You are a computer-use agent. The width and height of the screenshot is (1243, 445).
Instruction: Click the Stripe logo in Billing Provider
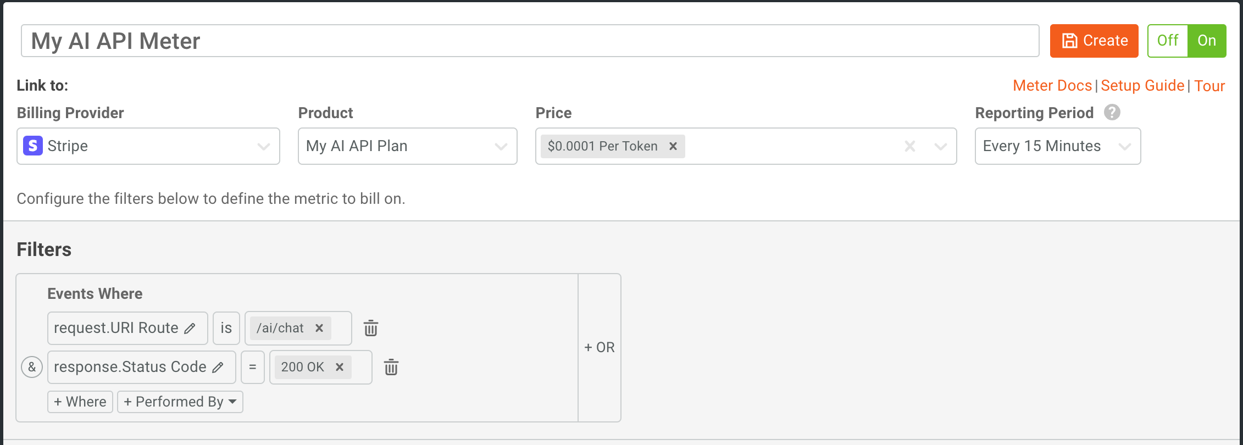(32, 146)
